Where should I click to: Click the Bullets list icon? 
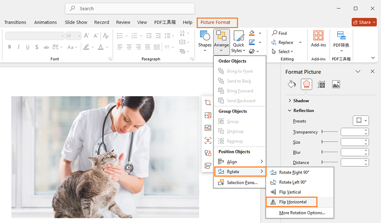[120, 36]
